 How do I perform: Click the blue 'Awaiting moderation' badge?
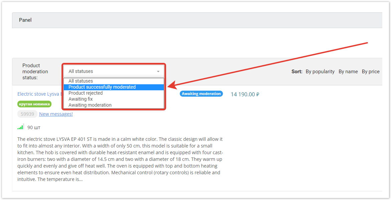[201, 94]
